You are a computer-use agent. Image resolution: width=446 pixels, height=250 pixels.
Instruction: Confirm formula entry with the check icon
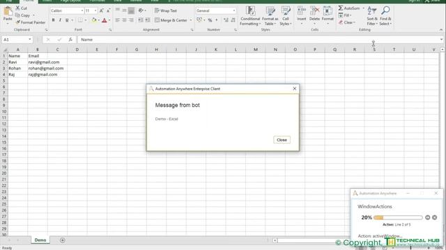pyautogui.click(x=59, y=40)
